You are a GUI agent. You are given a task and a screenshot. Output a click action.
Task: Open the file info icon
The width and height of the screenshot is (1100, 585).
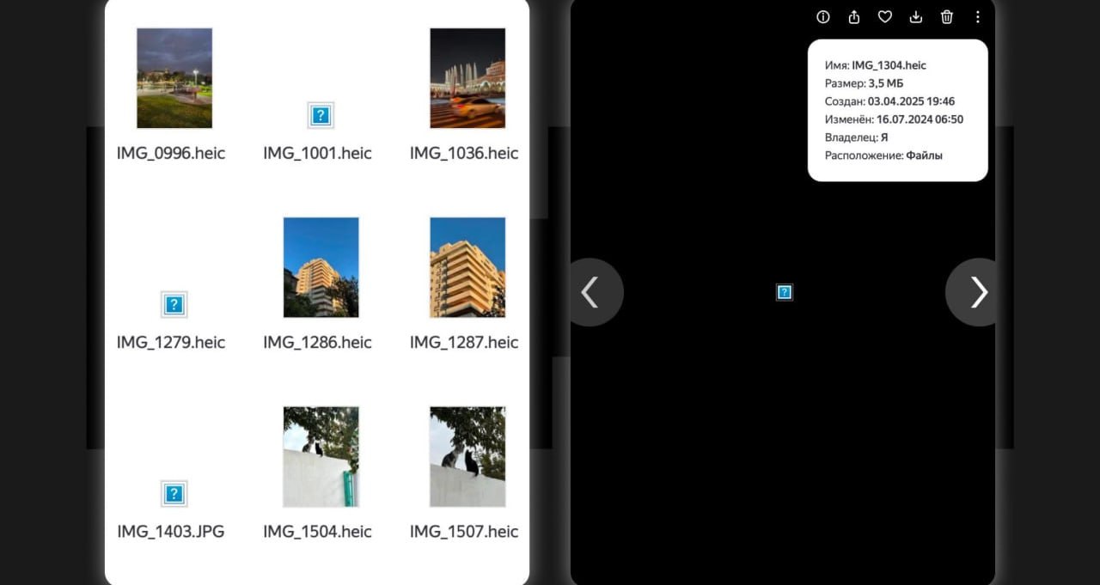click(x=823, y=17)
